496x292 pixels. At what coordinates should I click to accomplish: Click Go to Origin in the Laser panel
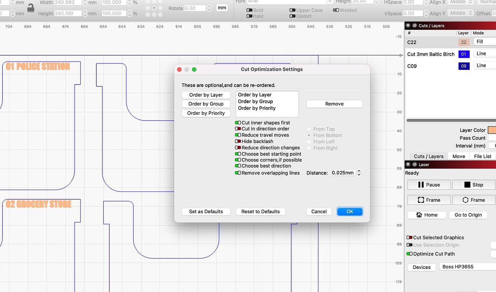(468, 215)
